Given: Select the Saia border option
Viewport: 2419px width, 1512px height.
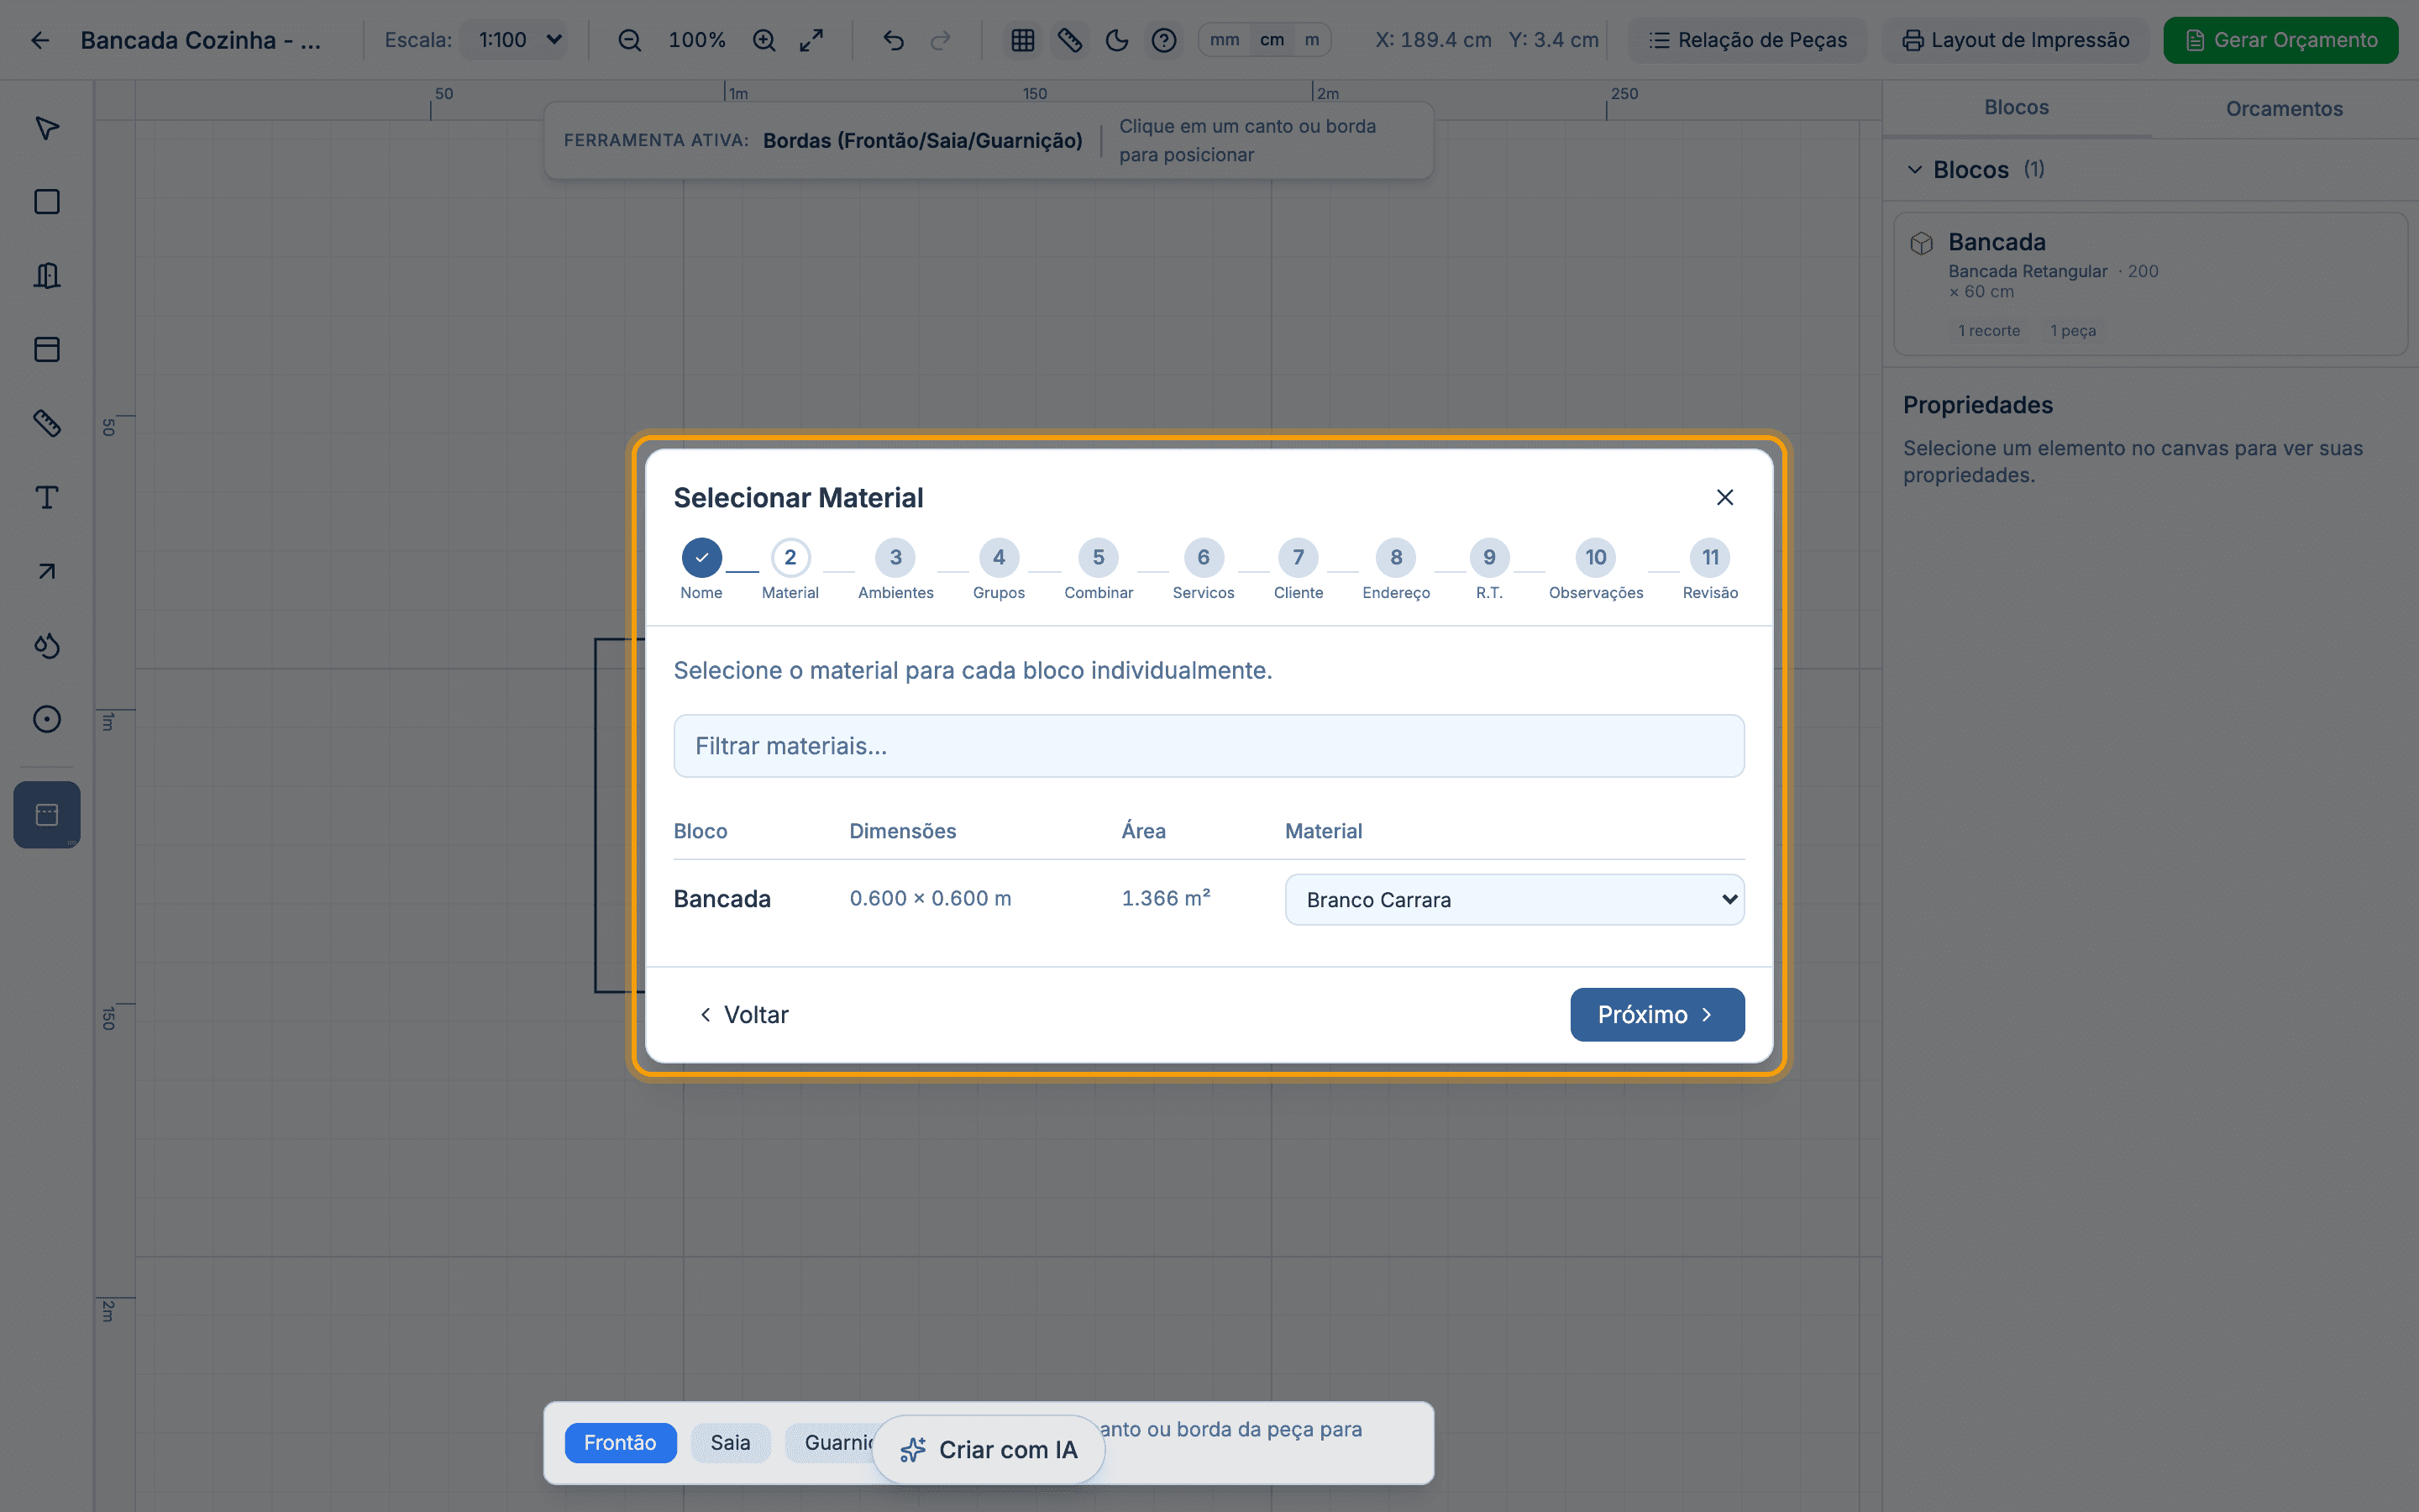Looking at the screenshot, I should [730, 1443].
